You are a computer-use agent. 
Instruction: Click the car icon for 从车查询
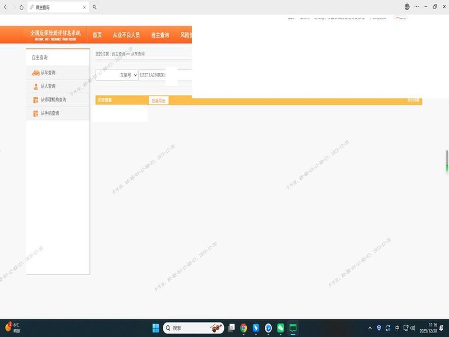[x=35, y=73]
